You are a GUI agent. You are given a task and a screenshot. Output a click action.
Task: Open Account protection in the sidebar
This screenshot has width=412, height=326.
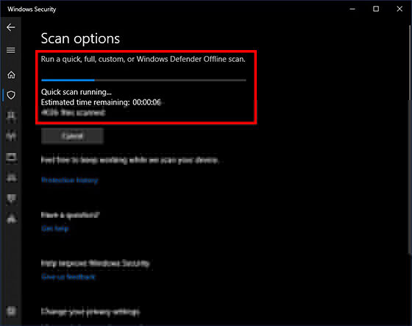tap(12, 116)
